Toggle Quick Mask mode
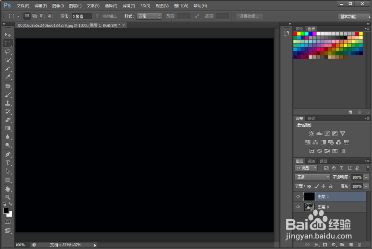 point(7,222)
